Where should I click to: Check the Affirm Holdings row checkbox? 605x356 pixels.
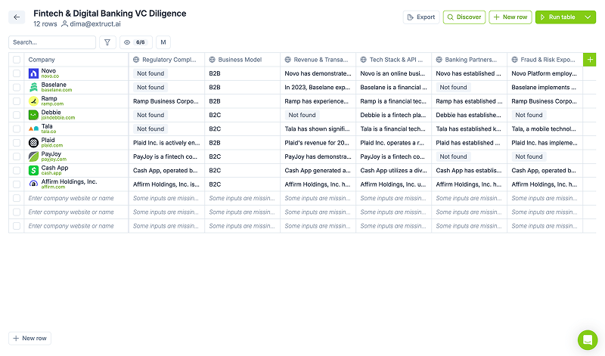tap(17, 184)
